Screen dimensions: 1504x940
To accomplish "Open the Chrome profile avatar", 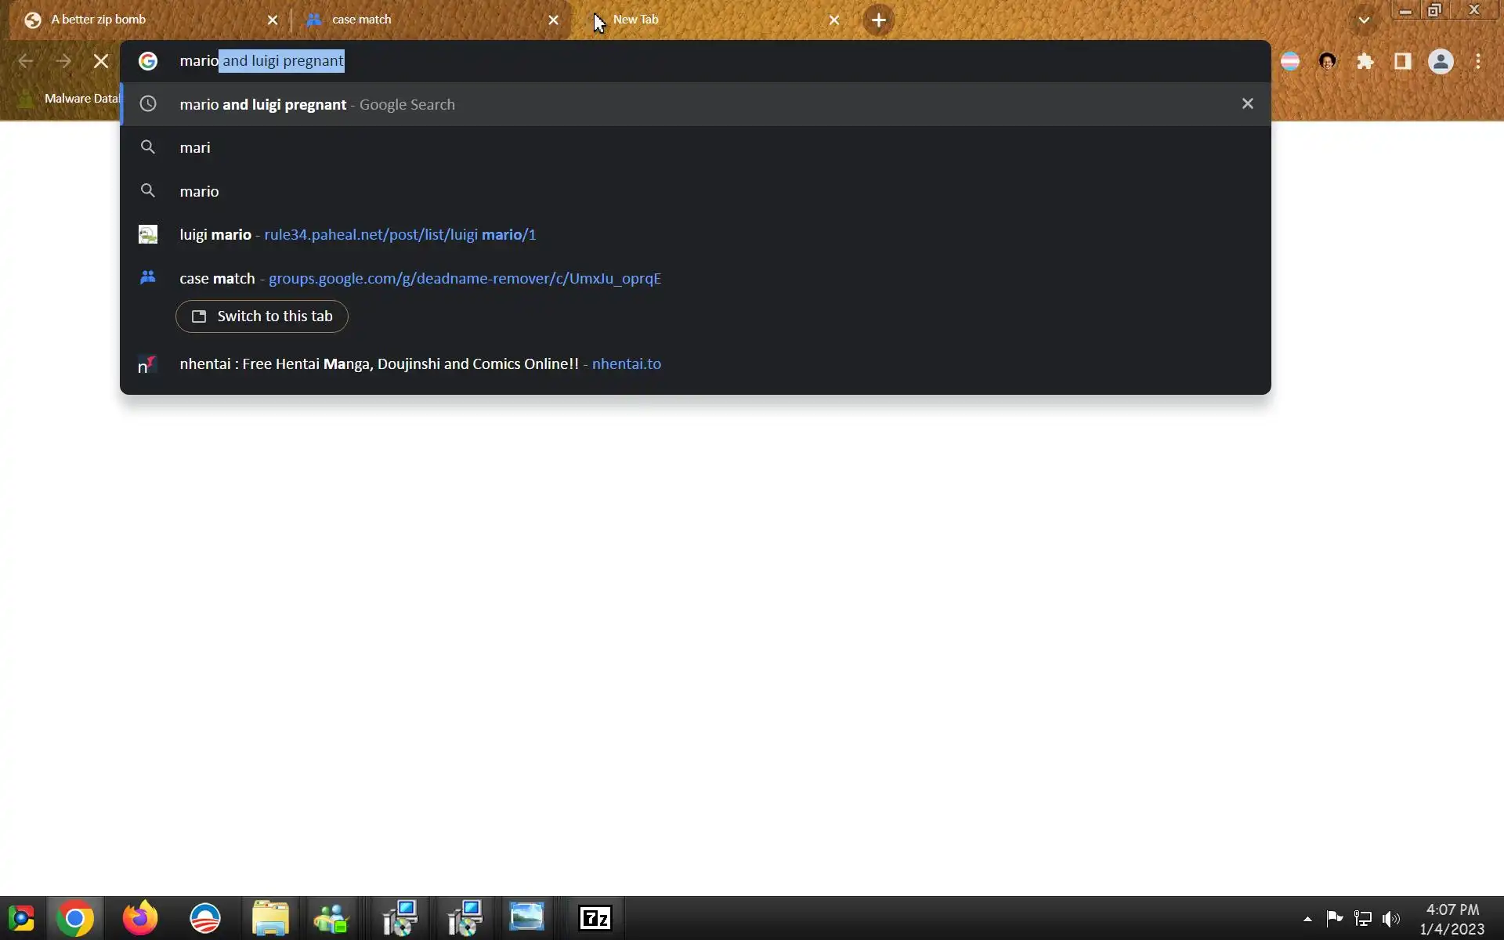I will coord(1440,61).
